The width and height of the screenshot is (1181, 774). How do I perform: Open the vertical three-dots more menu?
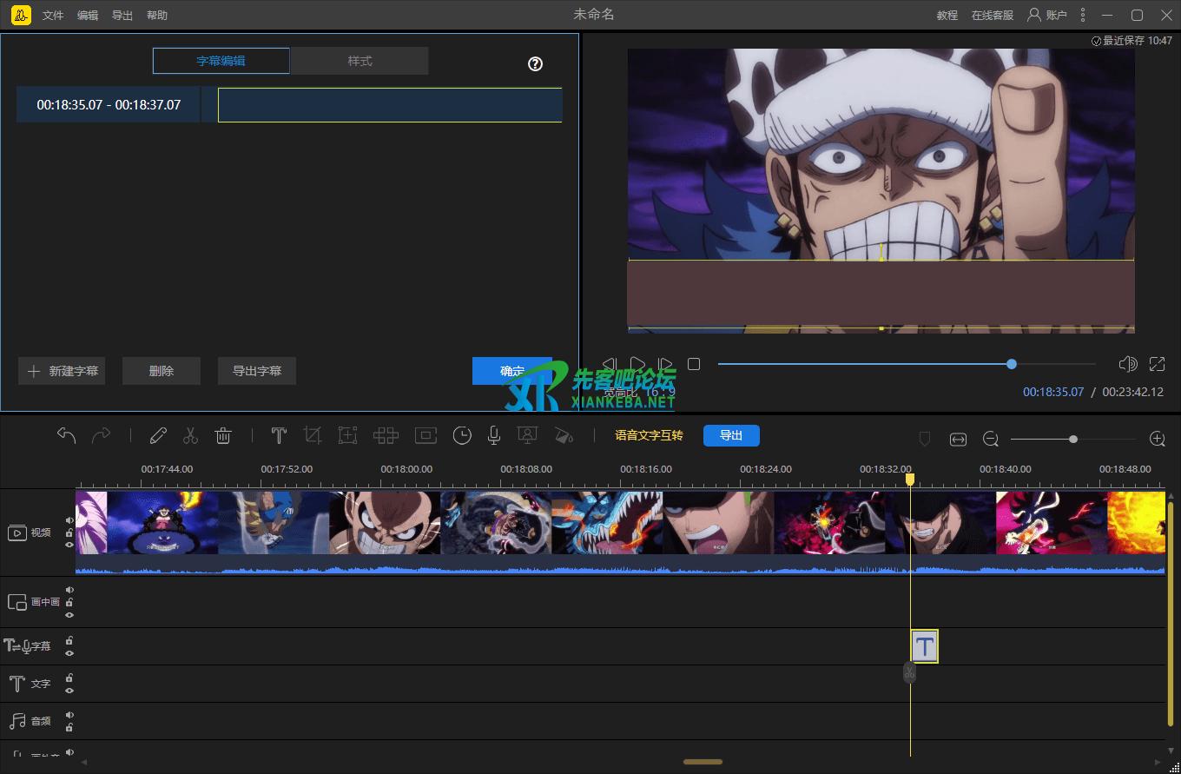coord(1082,15)
